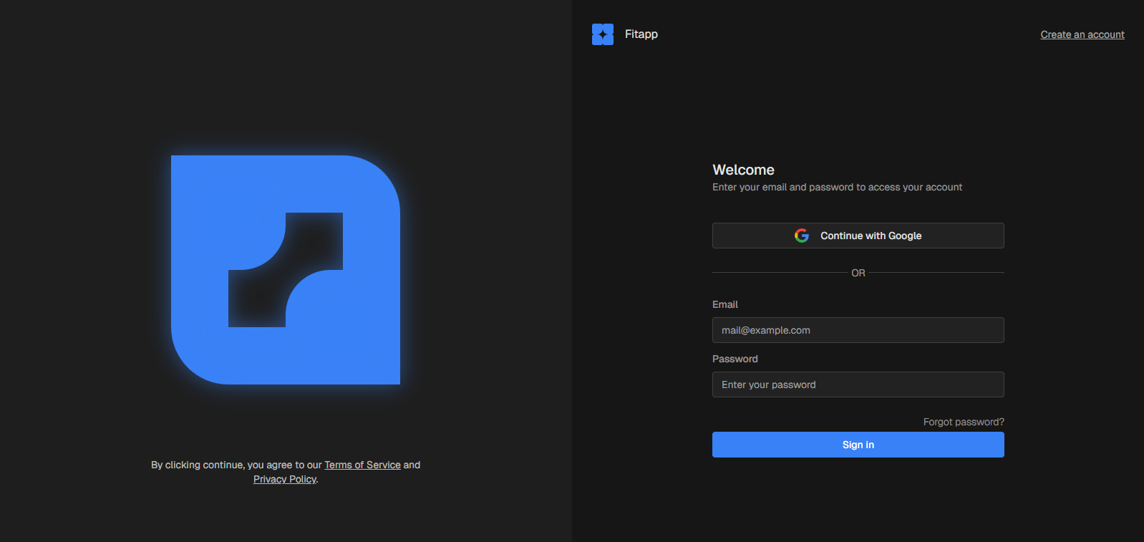Viewport: 1144px width, 542px height.
Task: Open the Terms of Service link
Action: point(362,465)
